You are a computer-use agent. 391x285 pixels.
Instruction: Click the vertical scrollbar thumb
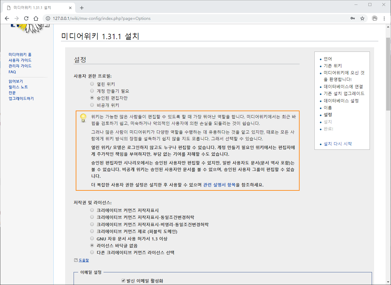coord(388,74)
